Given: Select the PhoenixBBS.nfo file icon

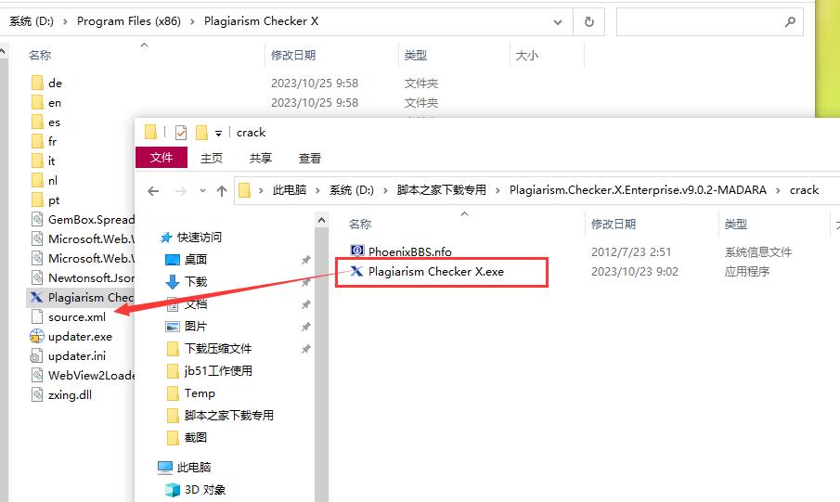Looking at the screenshot, I should coord(356,251).
